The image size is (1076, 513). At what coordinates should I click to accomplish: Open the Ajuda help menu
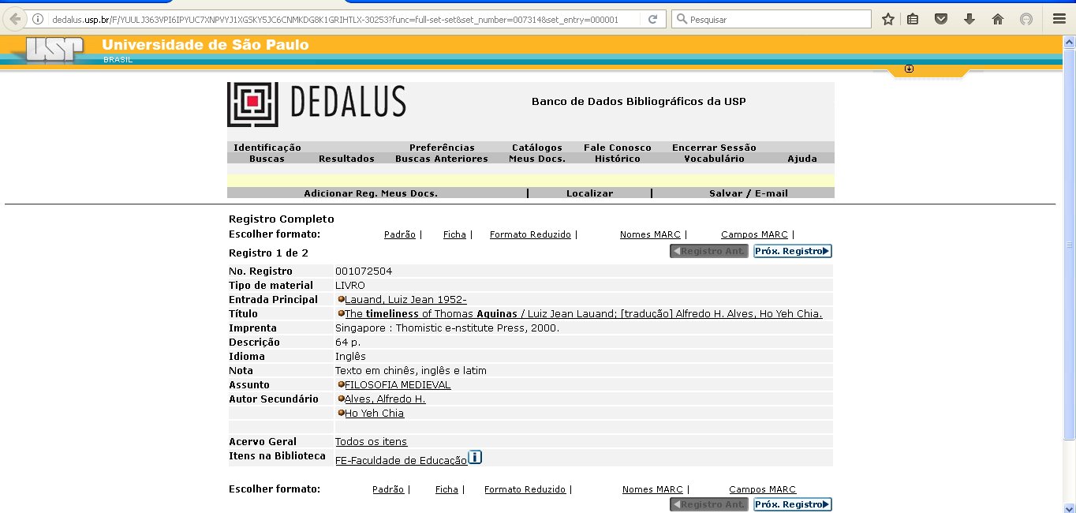click(802, 159)
